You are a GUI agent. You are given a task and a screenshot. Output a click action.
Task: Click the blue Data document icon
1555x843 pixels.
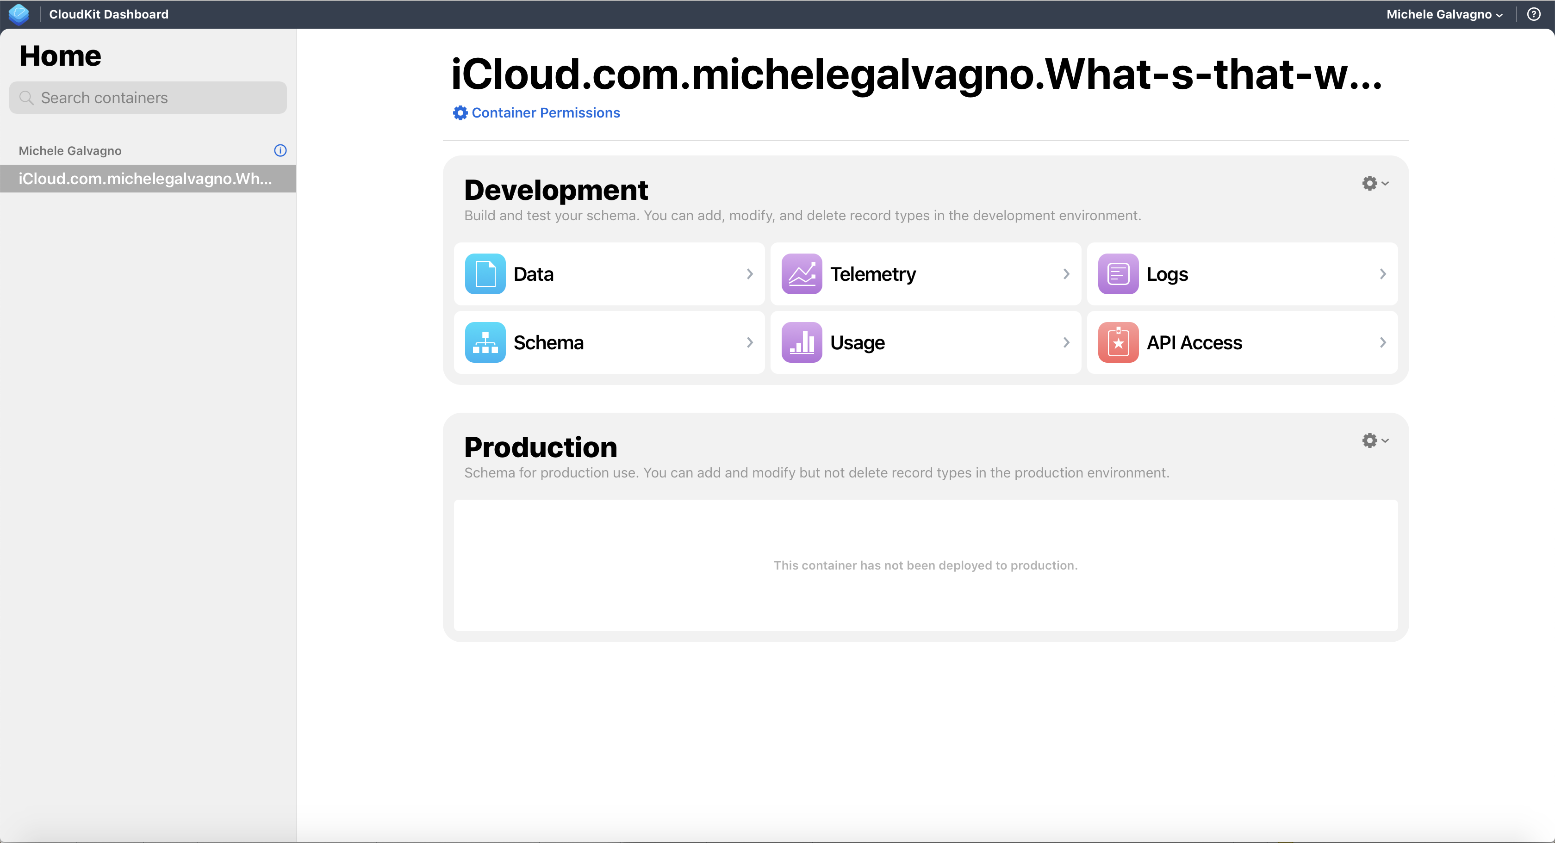tap(485, 274)
